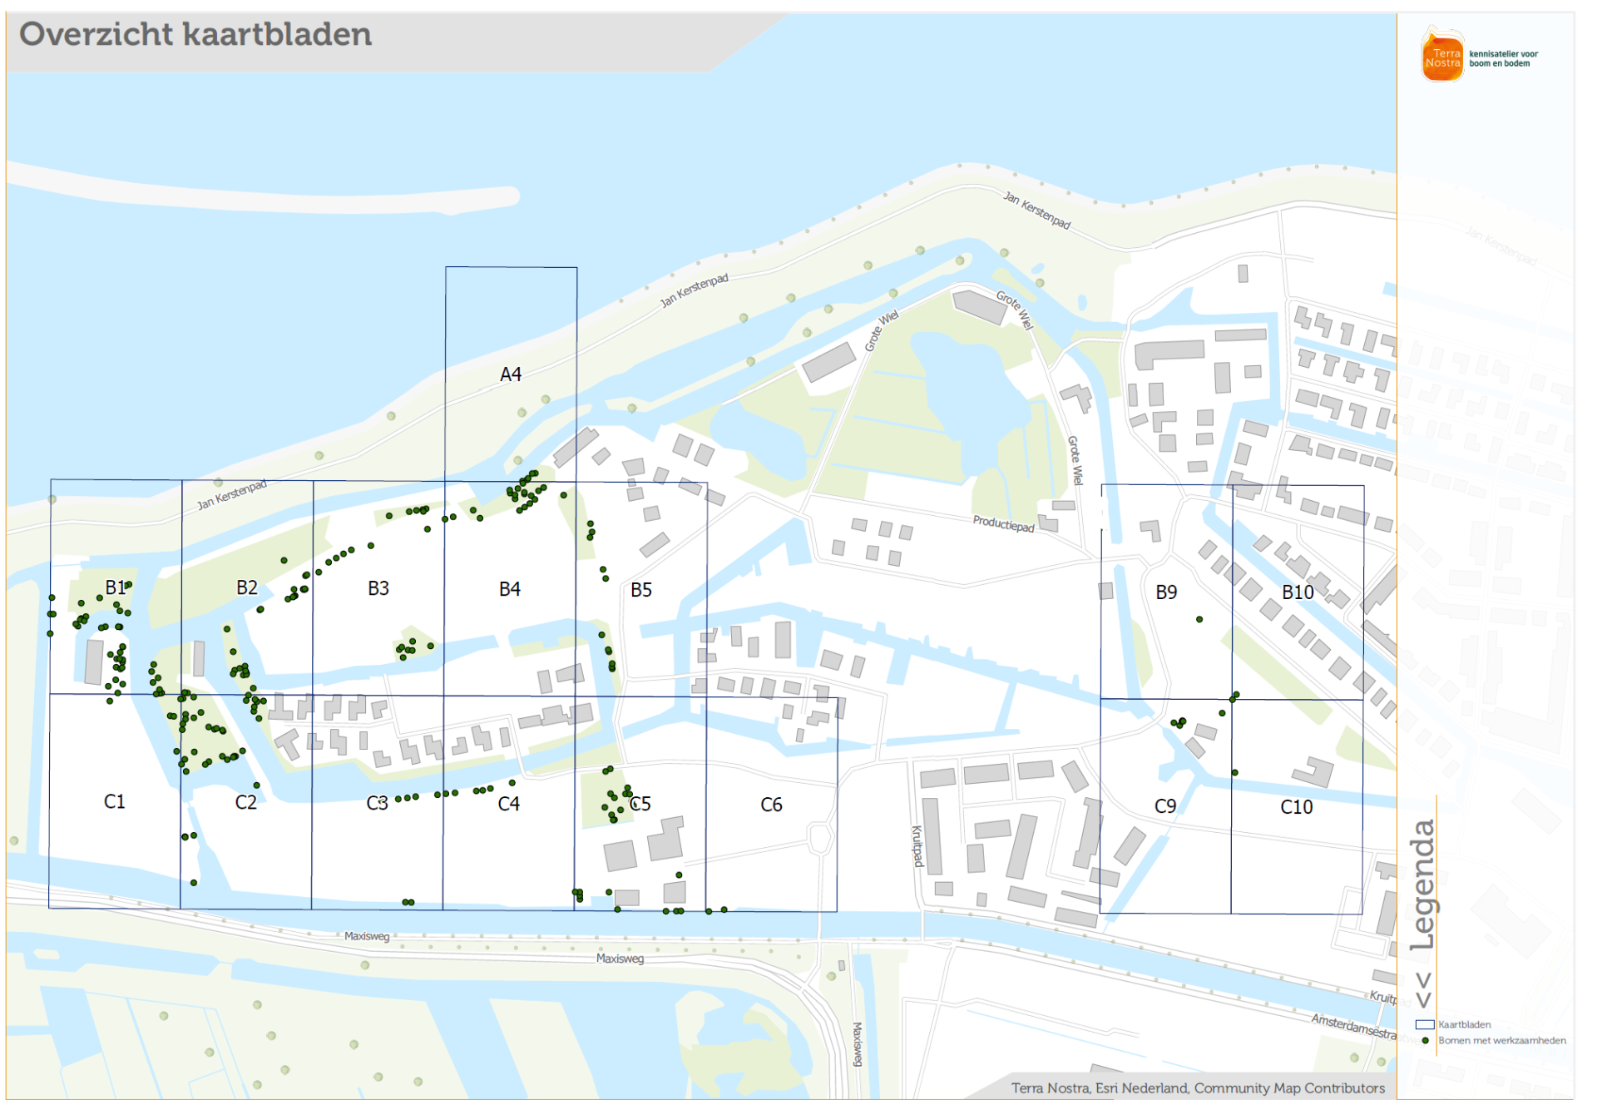
Task: Select map sheet label B3
Action: (x=378, y=589)
